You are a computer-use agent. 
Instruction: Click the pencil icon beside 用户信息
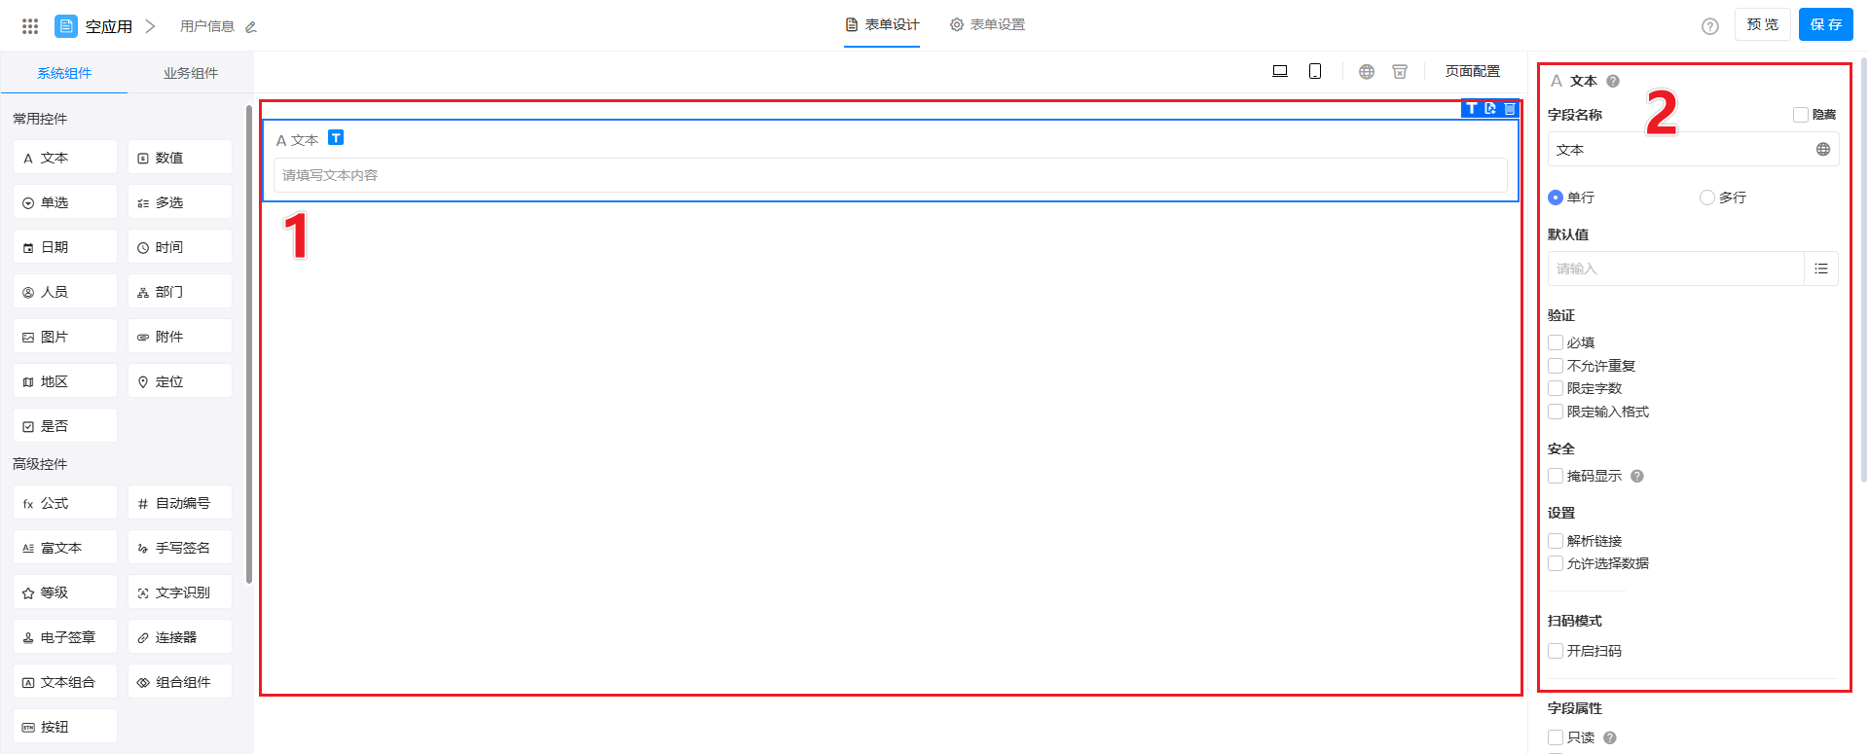pos(251,27)
